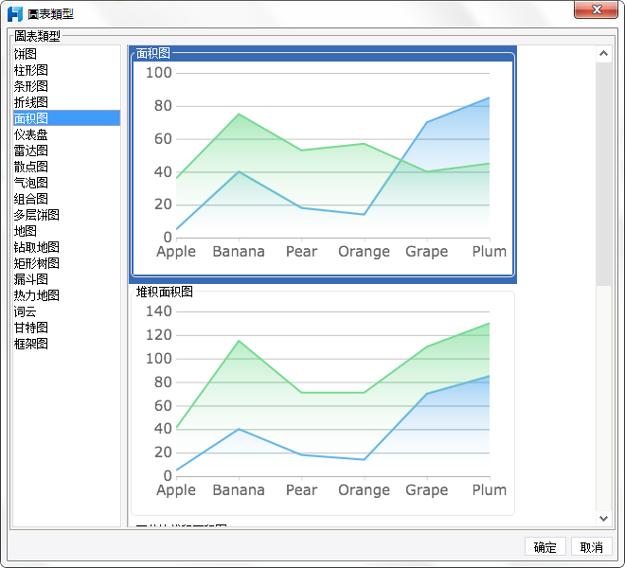The height and width of the screenshot is (568, 625).
Task: Pick 词云 chart type
Action: coord(66,311)
